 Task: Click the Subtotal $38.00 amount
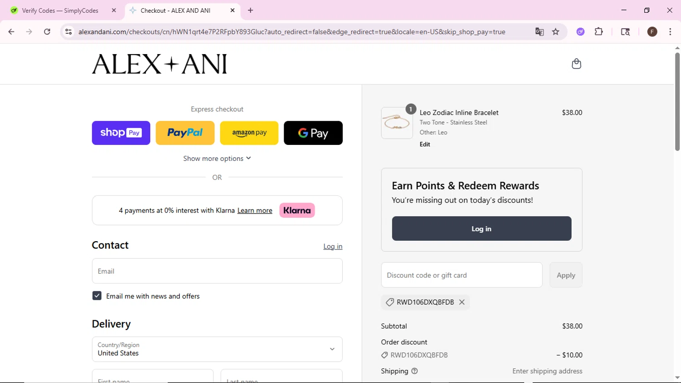[572, 326]
